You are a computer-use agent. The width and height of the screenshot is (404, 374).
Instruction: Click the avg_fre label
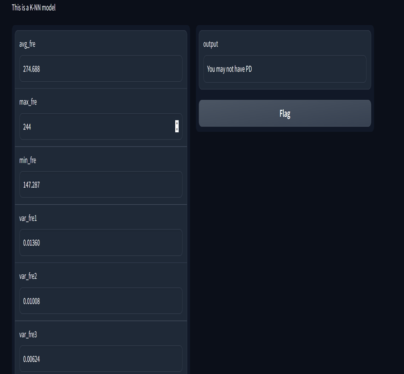tap(27, 44)
